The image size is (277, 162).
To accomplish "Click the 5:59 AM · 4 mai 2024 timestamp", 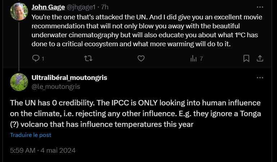I will click(43, 151).
